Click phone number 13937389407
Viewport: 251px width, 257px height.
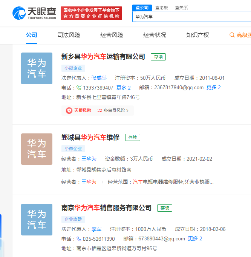[x=98, y=88]
